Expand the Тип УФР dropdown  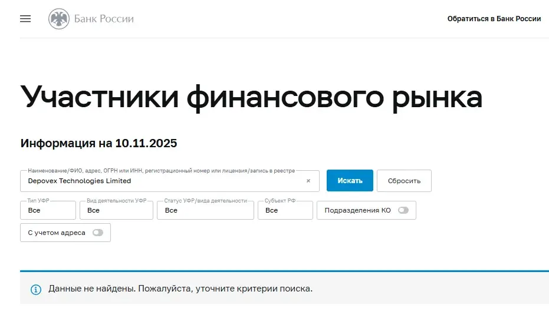(48, 210)
